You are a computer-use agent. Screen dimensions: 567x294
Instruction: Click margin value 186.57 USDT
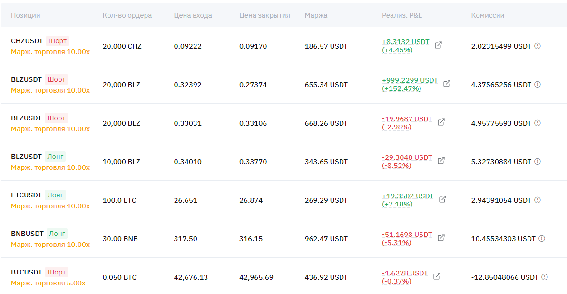pyautogui.click(x=326, y=46)
